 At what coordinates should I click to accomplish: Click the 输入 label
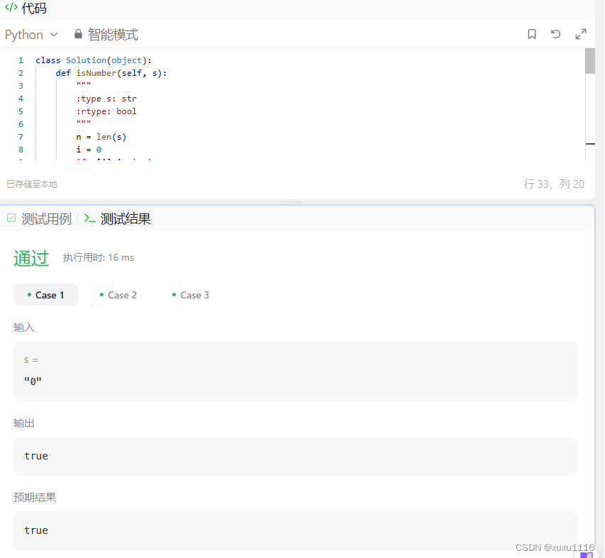click(24, 328)
